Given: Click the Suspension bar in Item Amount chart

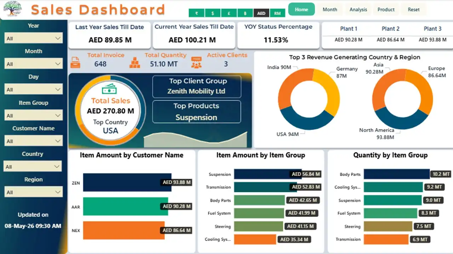Looking at the screenshot, I should click(x=268, y=174).
